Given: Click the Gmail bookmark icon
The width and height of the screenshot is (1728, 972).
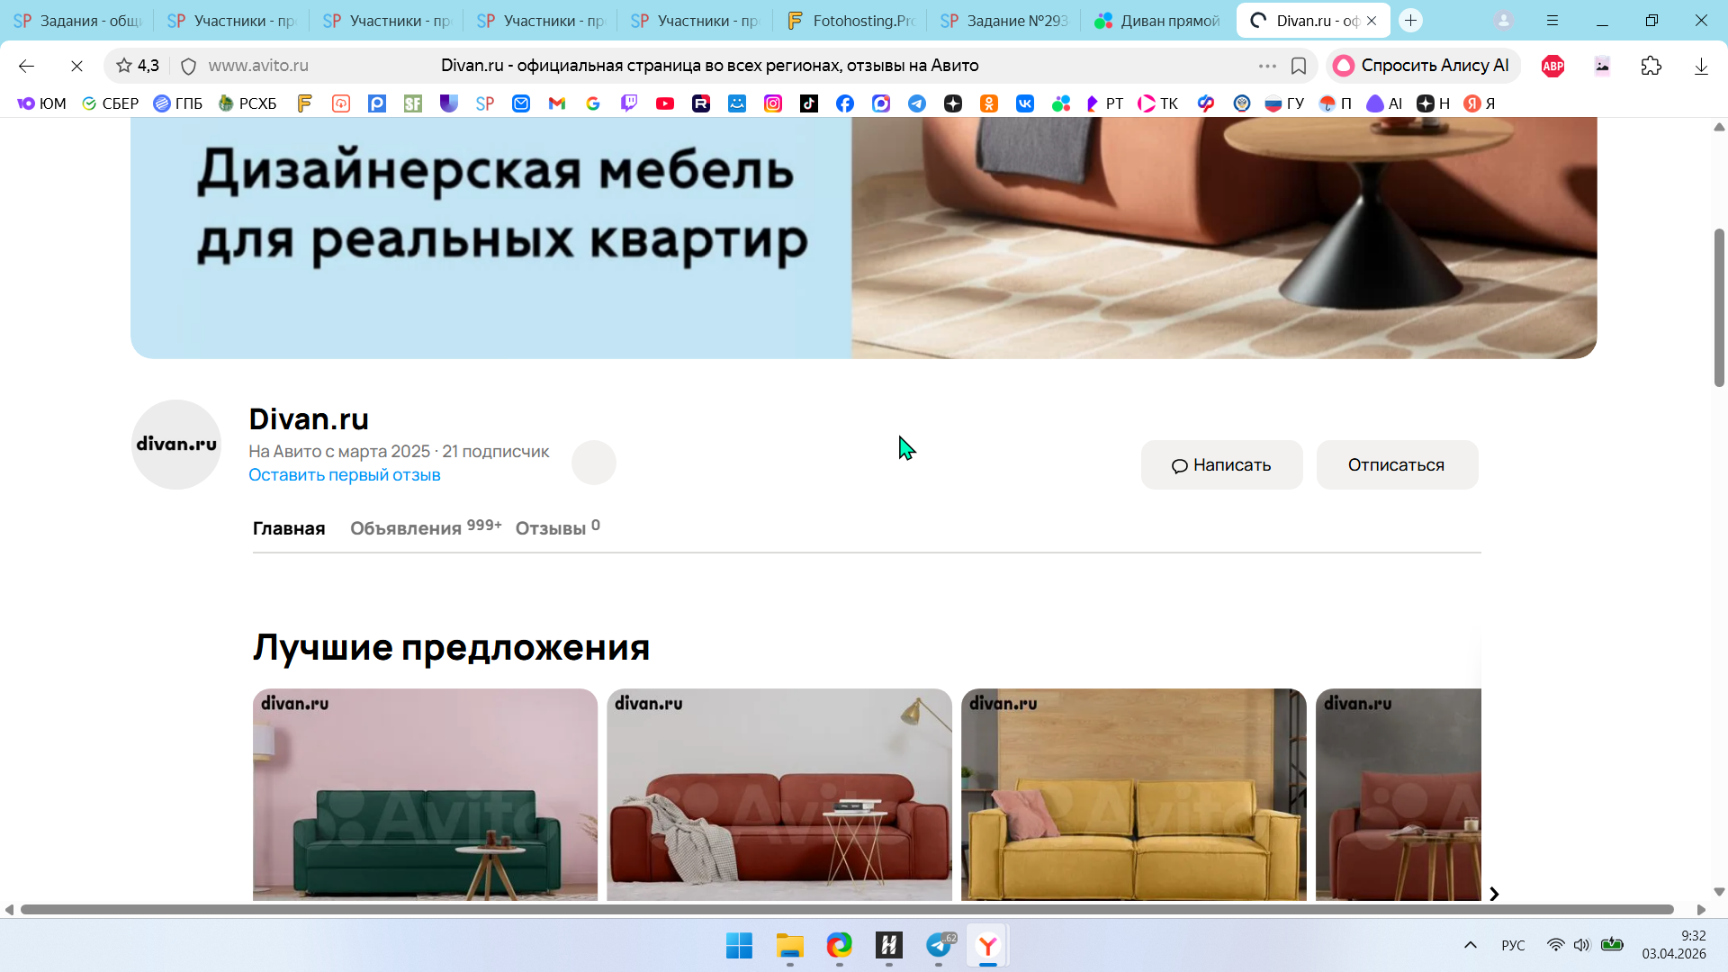Looking at the screenshot, I should pyautogui.click(x=557, y=103).
